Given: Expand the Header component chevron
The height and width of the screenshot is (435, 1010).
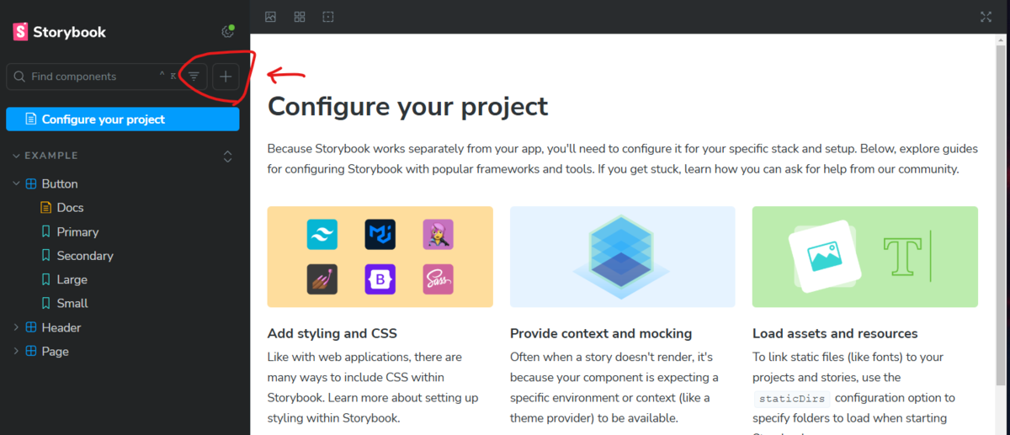Looking at the screenshot, I should (17, 327).
